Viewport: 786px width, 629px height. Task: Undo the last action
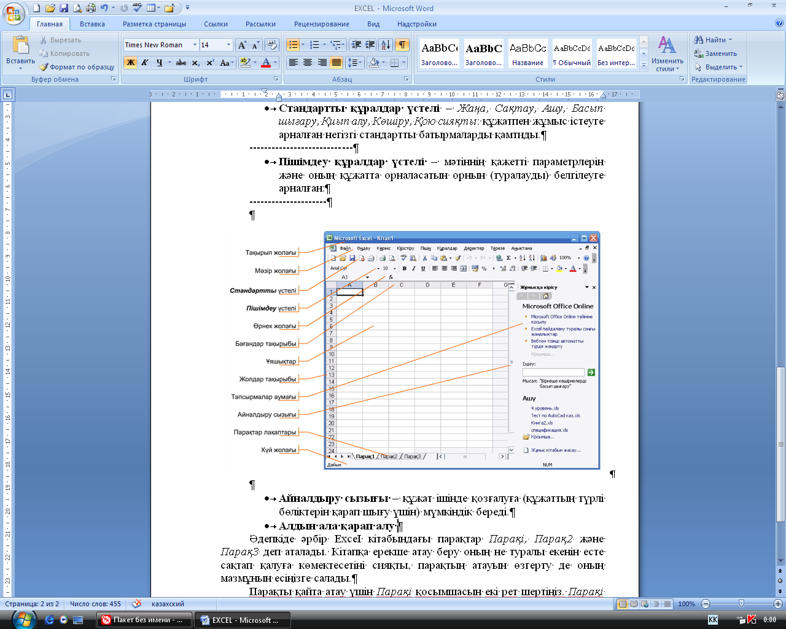(104, 8)
